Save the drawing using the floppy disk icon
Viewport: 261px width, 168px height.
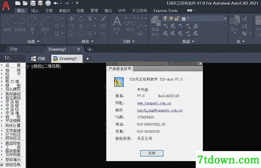click(33, 3)
